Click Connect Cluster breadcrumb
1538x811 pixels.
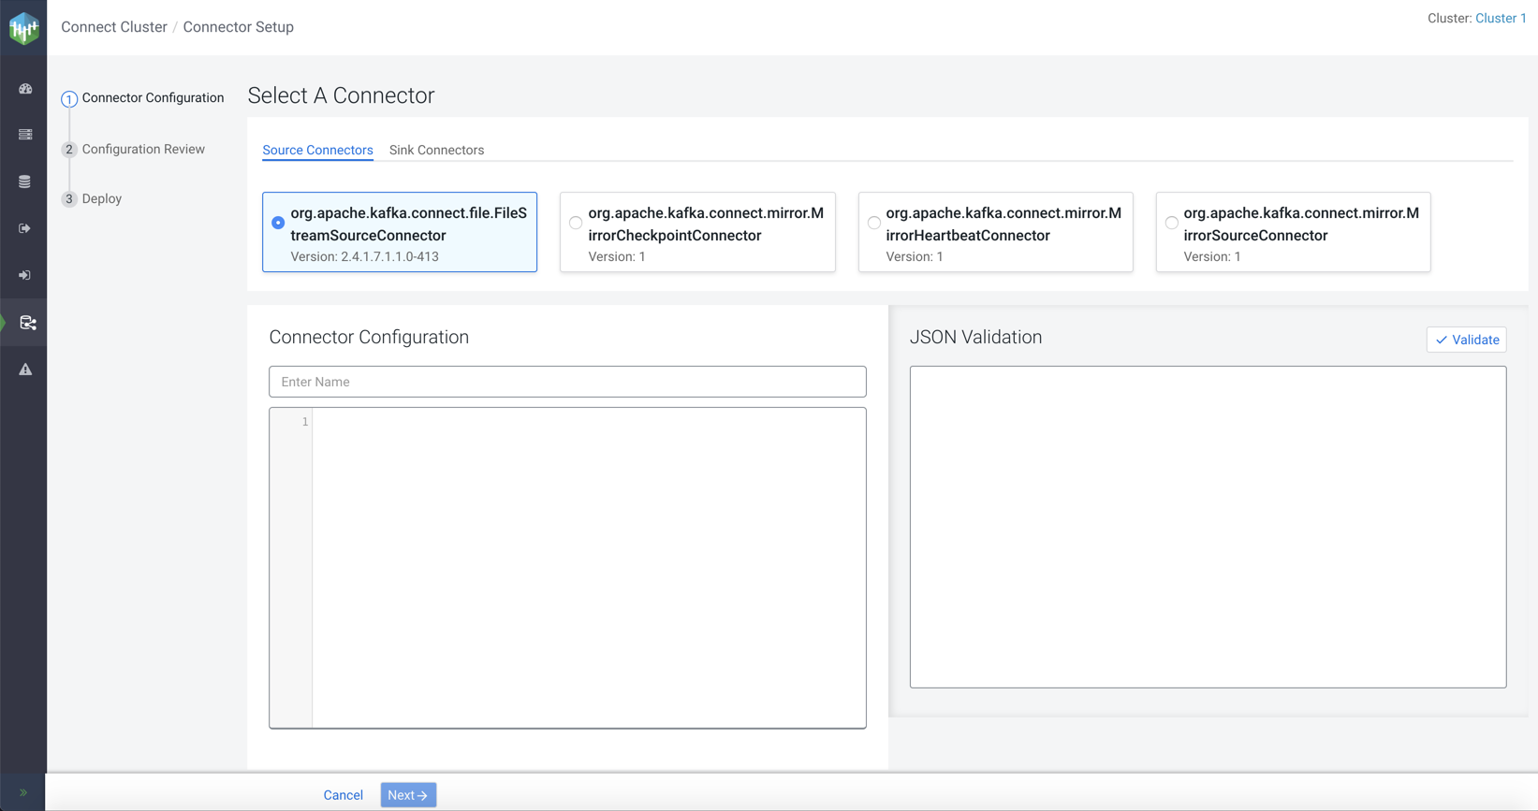[x=114, y=27]
